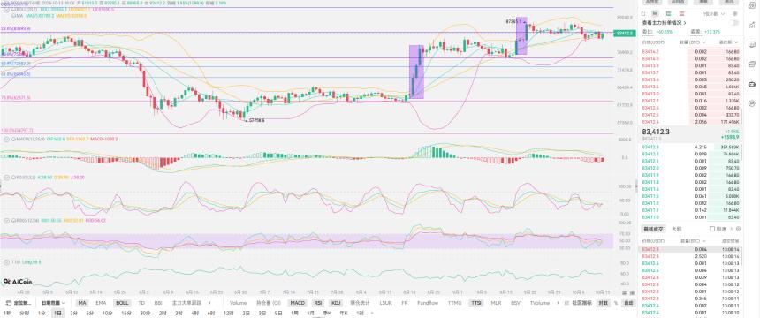Open the message screen icon in right sidebar
Screen dimensions: 760x318
[752, 44]
